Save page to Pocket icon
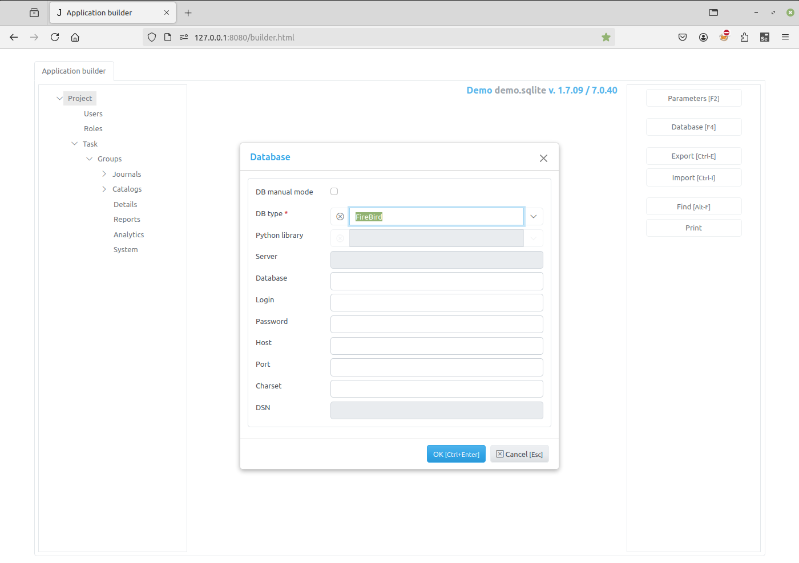The height and width of the screenshot is (563, 799). (683, 37)
